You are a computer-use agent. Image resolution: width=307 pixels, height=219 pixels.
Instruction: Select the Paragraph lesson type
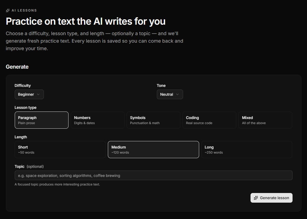click(x=41, y=120)
